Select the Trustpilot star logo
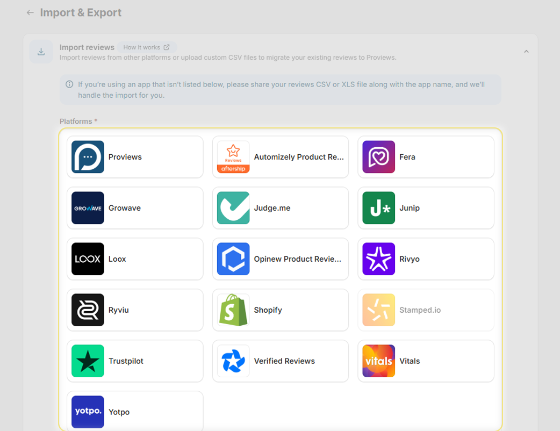560x431 pixels. [x=87, y=361]
